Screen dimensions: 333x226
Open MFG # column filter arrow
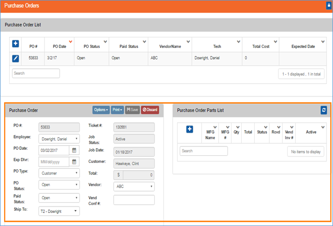coord(228,127)
